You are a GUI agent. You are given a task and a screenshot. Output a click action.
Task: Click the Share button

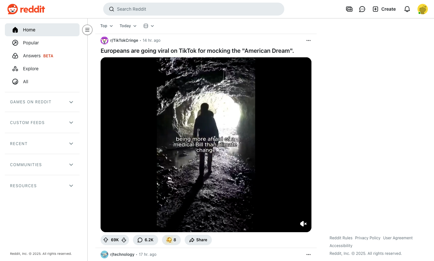[198, 240]
